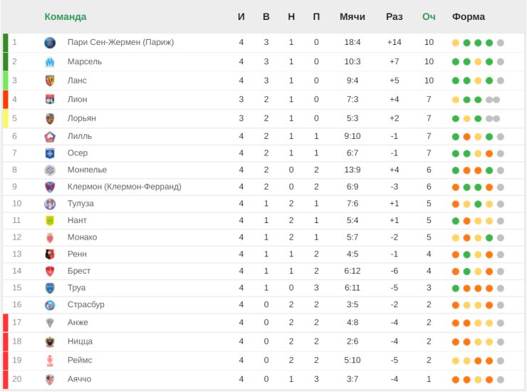Screen dimensions: 527x392
Task: Click the Nantes yellow club crest
Action: coord(50,220)
